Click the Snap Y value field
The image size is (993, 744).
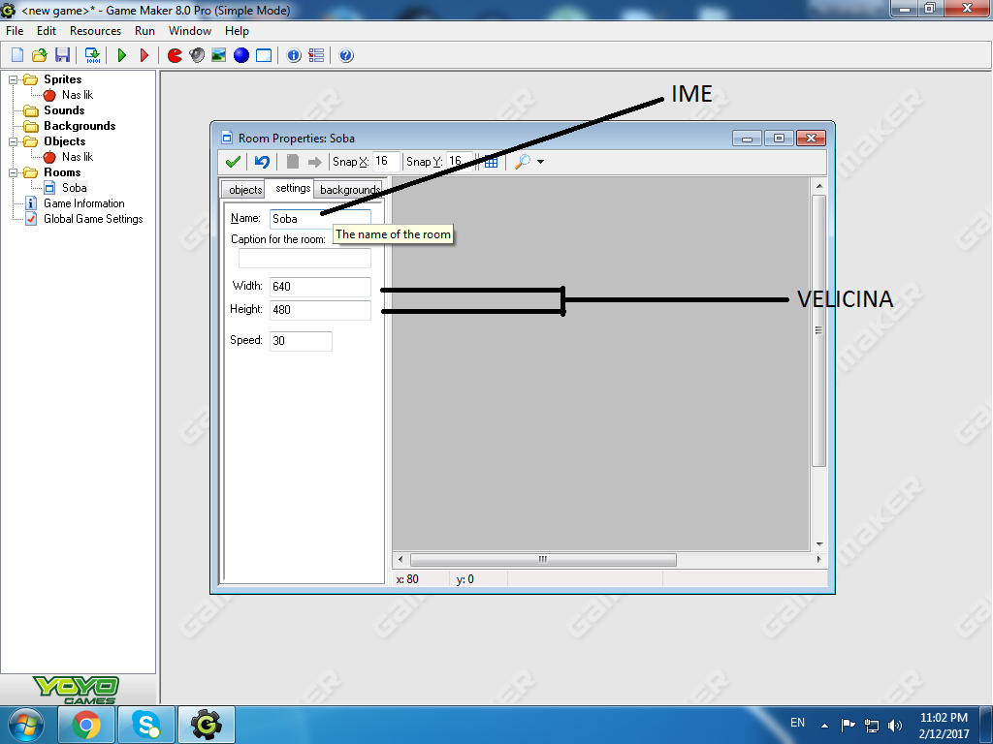[459, 162]
